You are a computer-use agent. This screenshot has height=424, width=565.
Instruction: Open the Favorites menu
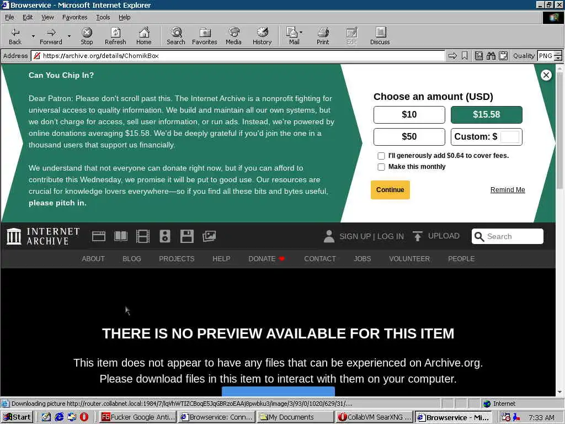click(74, 17)
